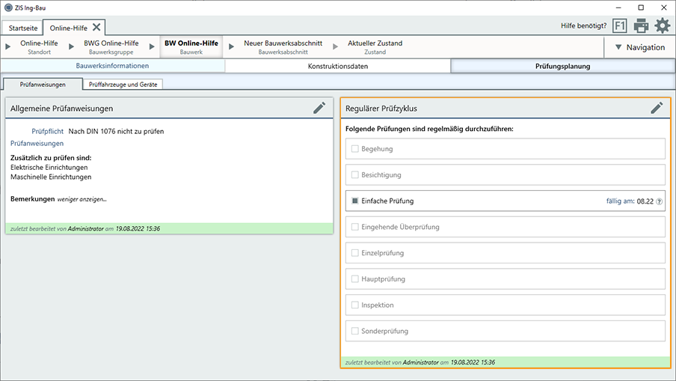Image resolution: width=676 pixels, height=381 pixels.
Task: Click the Prüfanweisungen link
Action: [37, 143]
